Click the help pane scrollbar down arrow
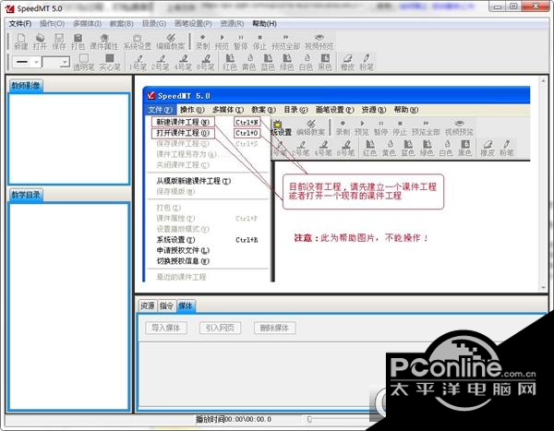The width and height of the screenshot is (554, 431). click(x=544, y=288)
